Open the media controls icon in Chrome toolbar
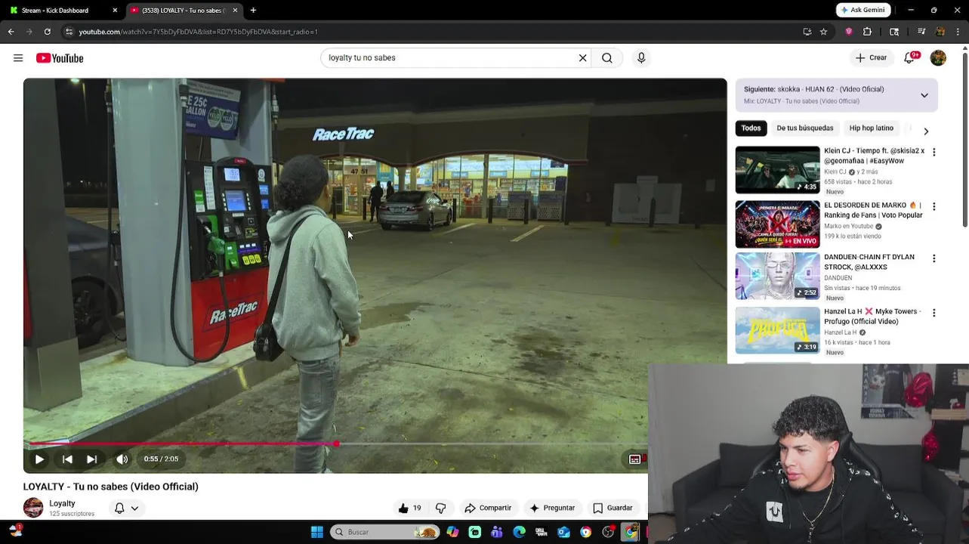 click(x=921, y=32)
